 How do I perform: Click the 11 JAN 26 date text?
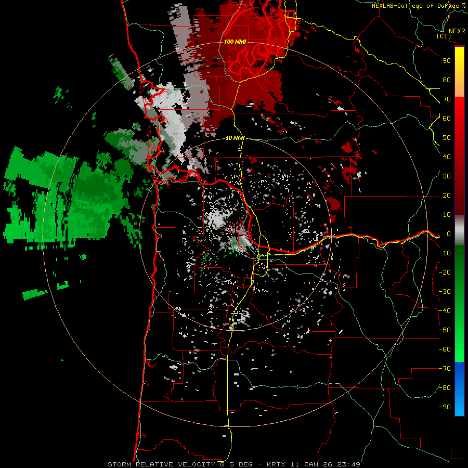(311, 464)
